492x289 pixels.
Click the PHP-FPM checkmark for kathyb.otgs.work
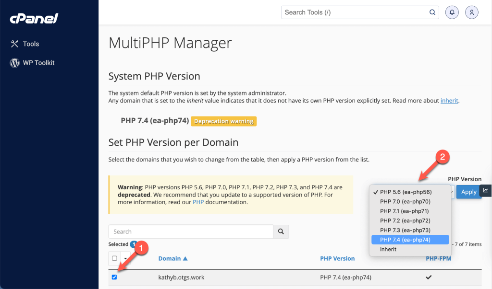429,277
